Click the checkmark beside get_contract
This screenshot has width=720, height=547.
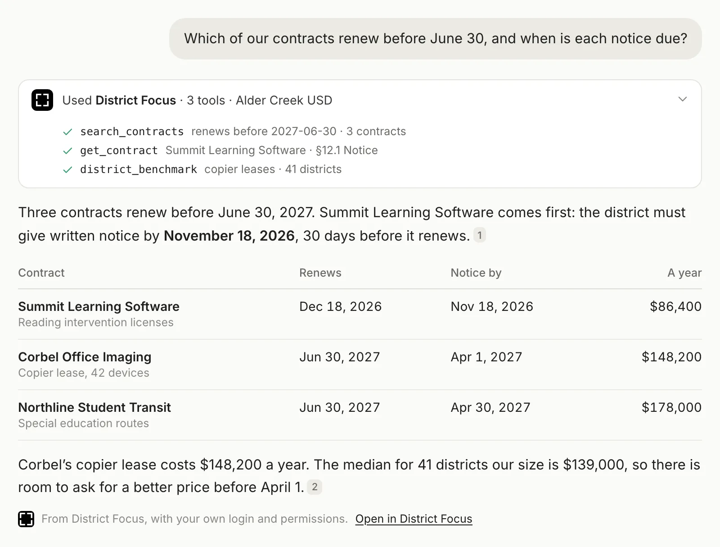point(67,150)
